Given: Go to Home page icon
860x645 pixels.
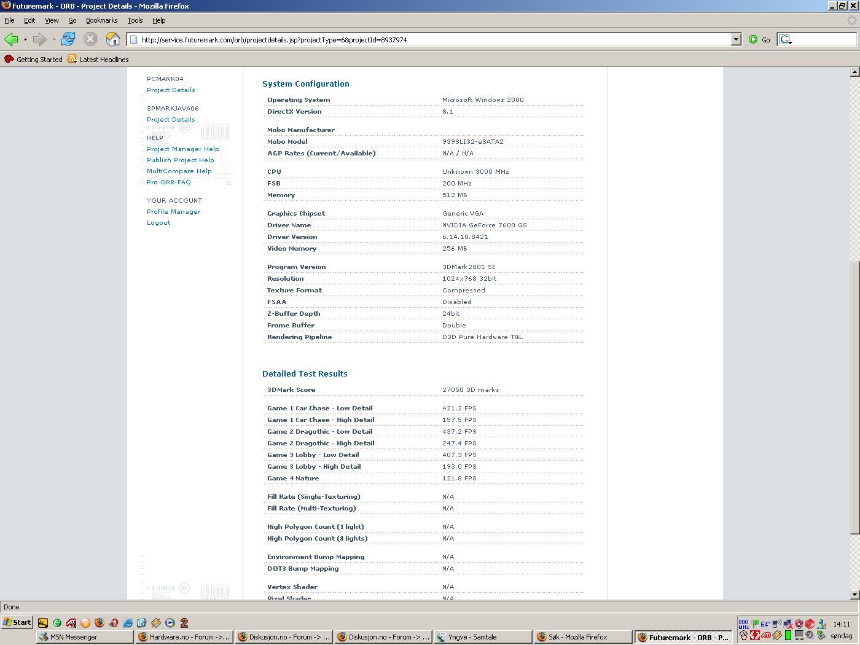Looking at the screenshot, I should 112,39.
